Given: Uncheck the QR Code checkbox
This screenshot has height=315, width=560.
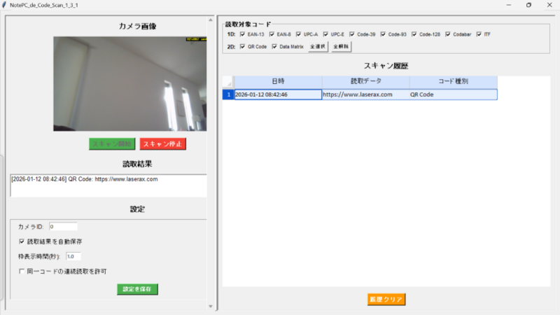Looking at the screenshot, I should coord(242,46).
